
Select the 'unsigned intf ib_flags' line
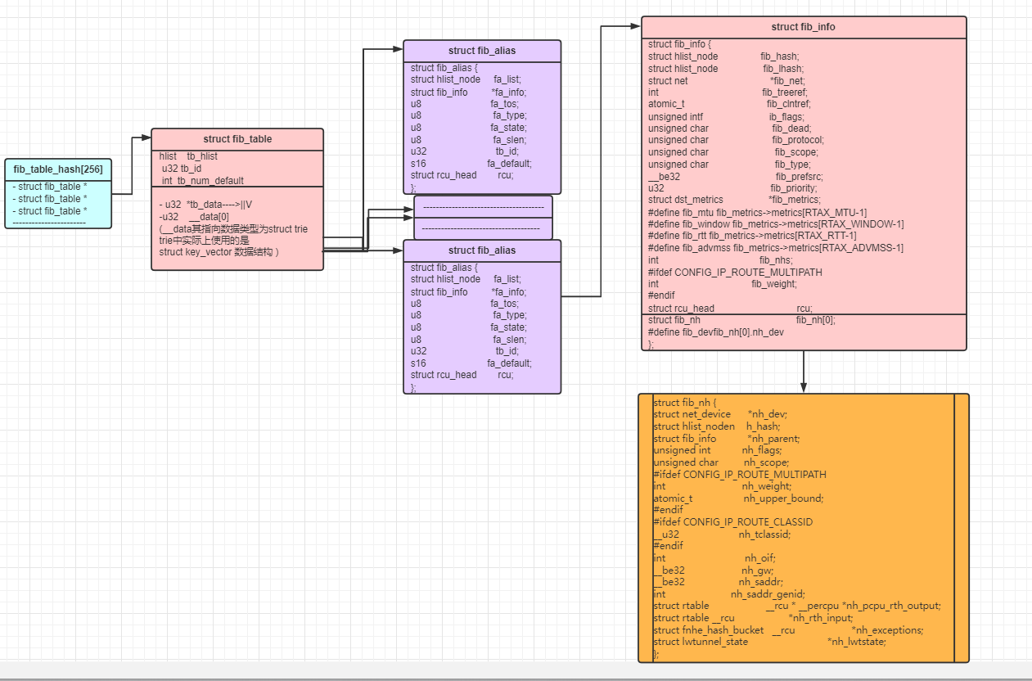click(x=727, y=117)
